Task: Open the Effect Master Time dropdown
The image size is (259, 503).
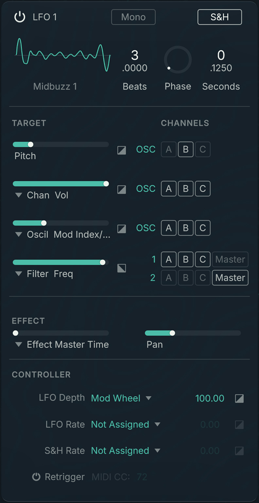Action: tap(19, 345)
